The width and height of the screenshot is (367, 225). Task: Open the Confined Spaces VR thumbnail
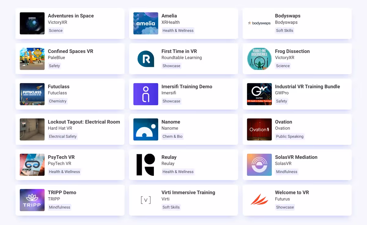tap(32, 59)
